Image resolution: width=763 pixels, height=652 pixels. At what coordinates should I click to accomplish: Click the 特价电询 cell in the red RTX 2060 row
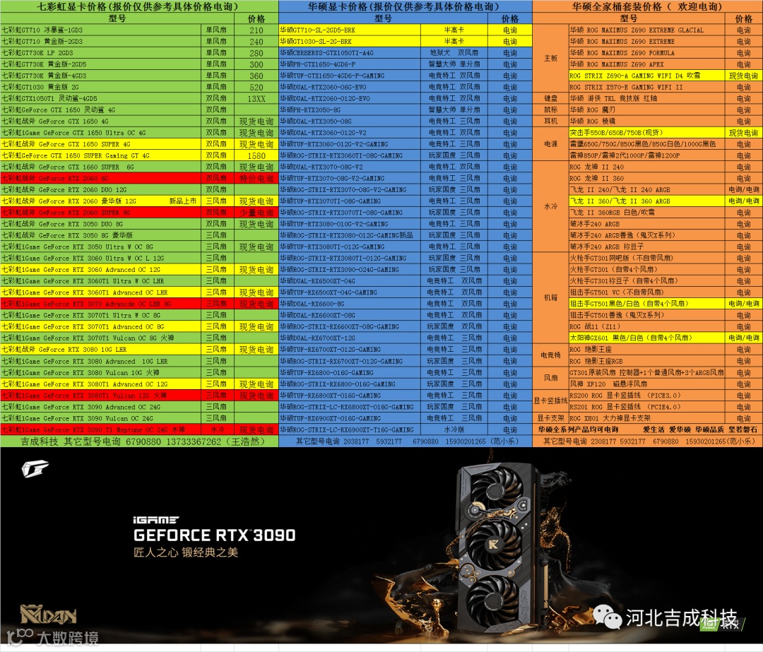point(256,179)
